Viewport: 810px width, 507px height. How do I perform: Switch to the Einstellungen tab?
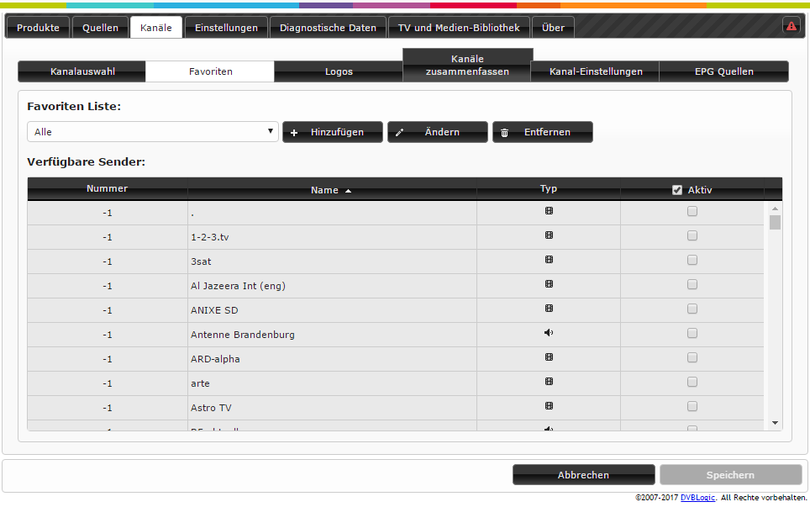(226, 28)
